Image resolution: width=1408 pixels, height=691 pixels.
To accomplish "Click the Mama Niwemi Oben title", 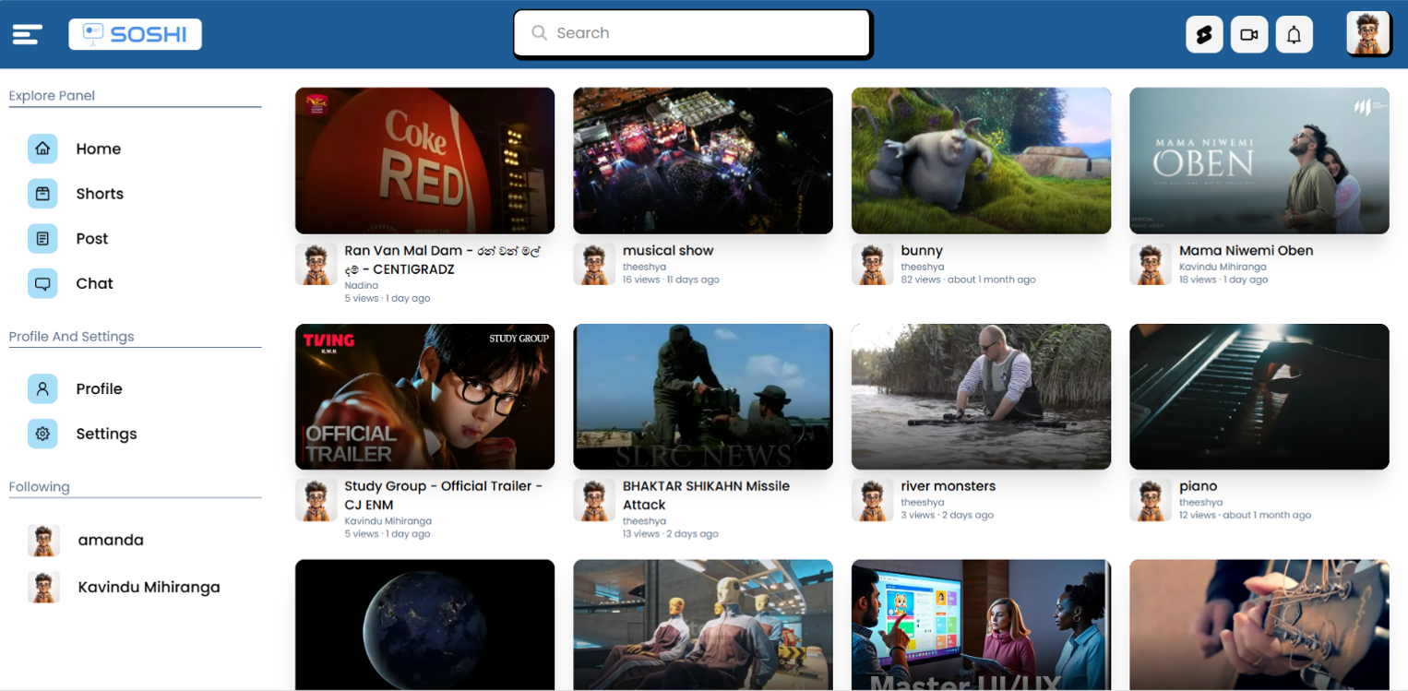I will pyautogui.click(x=1246, y=250).
